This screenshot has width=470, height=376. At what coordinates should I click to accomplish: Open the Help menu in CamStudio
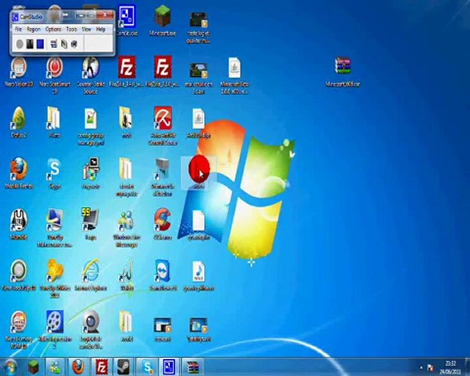click(101, 29)
